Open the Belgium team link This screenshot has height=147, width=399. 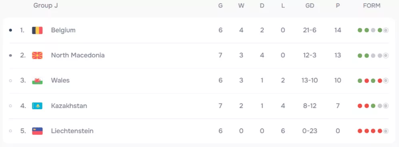[x=63, y=30]
